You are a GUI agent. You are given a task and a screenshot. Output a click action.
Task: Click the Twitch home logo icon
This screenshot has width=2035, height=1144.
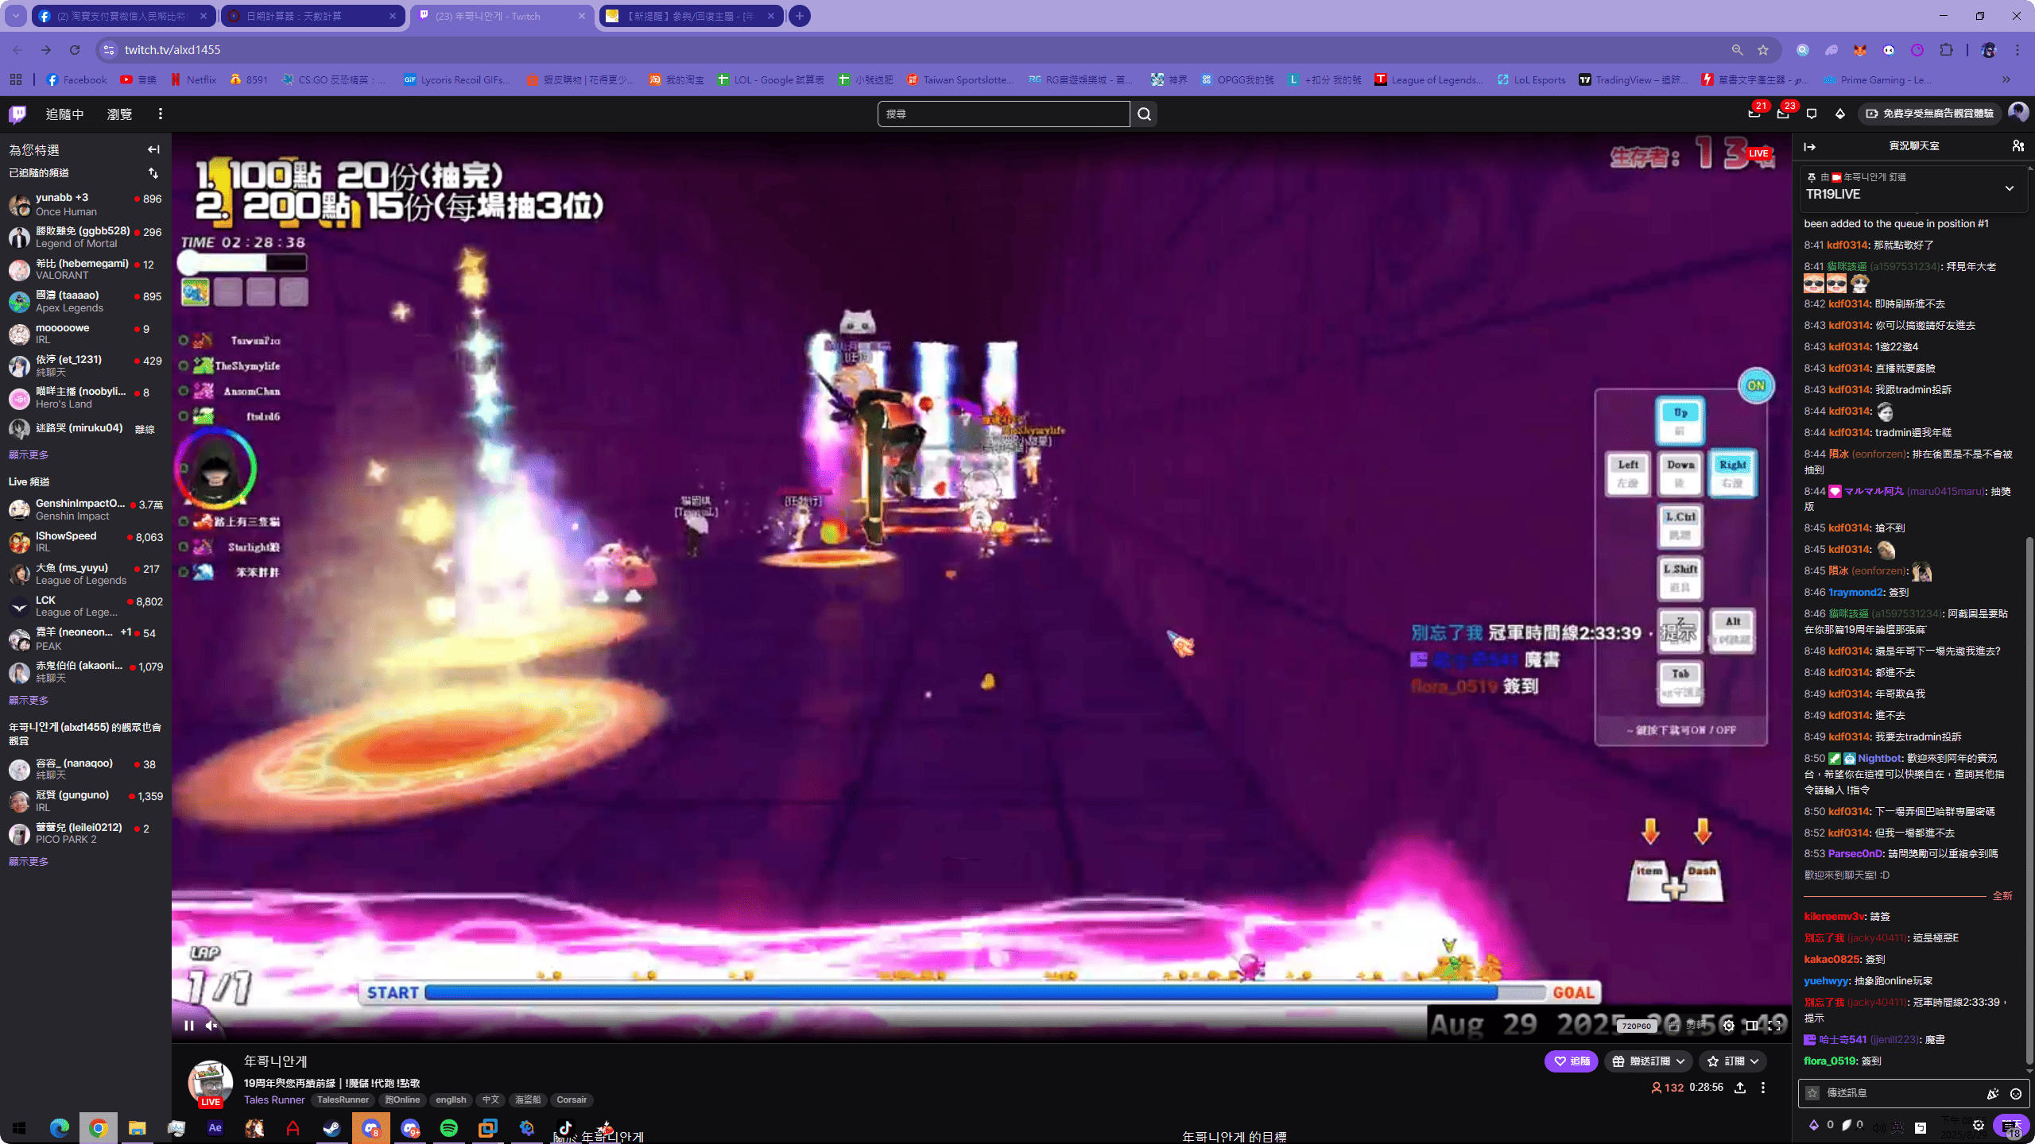pos(17,114)
